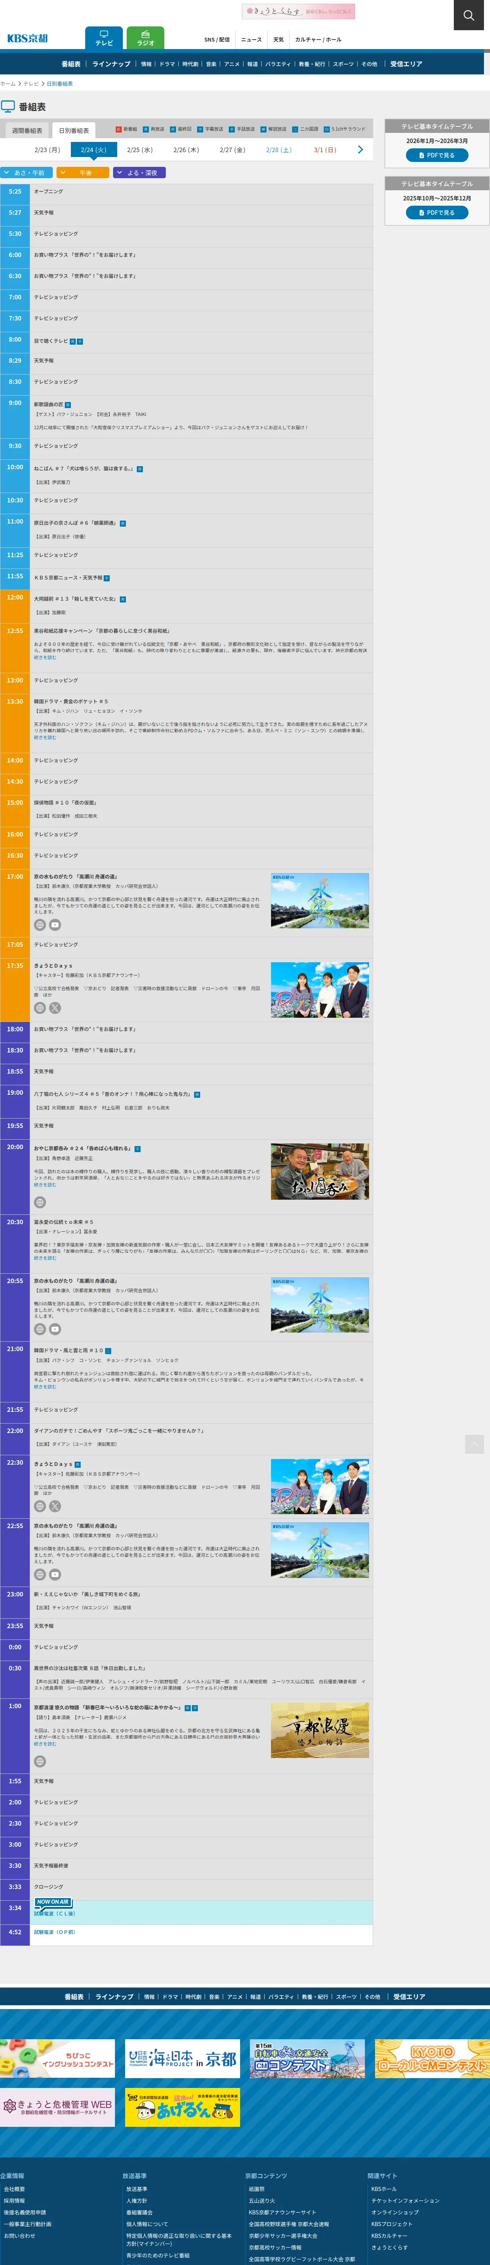Select the ラジオ tab with radio icon
Image resolution: width=490 pixels, height=2265 pixels.
(x=146, y=38)
